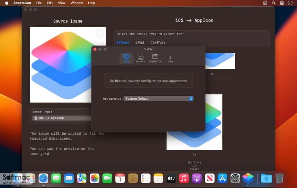
Task: Open the AssetsGen menu
Action: pyautogui.click(x=22, y=3)
